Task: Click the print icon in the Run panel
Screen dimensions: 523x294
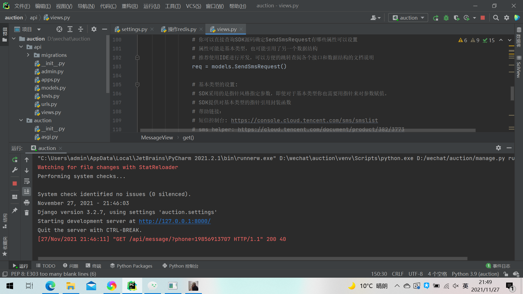Action: click(27, 203)
